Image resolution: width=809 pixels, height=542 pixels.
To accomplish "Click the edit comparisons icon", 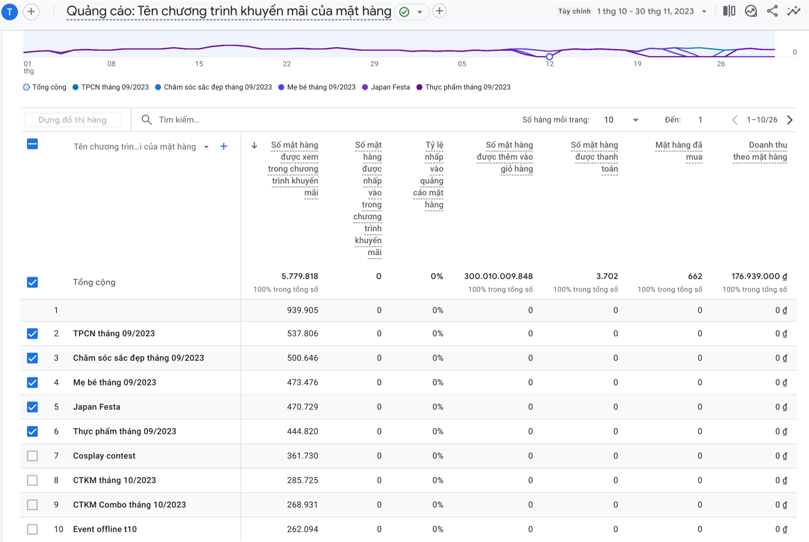I will [x=729, y=11].
